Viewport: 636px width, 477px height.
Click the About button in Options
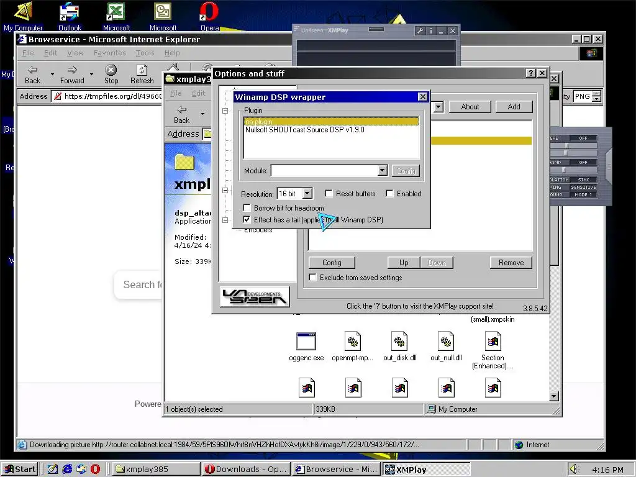[470, 107]
